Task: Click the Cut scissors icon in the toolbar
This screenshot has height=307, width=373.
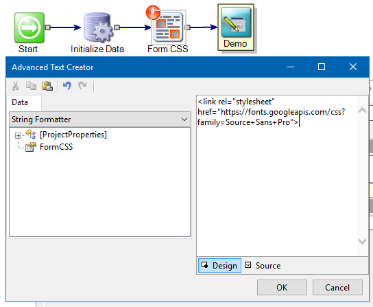Action: pos(16,86)
